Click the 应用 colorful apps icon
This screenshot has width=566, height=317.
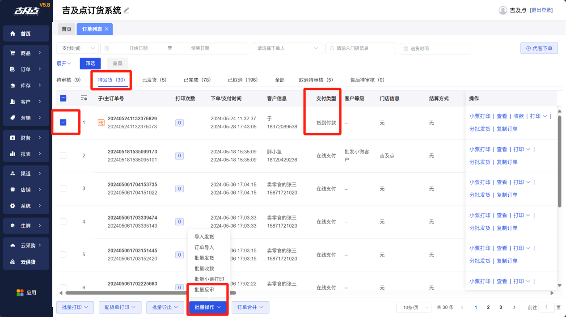tap(20, 293)
